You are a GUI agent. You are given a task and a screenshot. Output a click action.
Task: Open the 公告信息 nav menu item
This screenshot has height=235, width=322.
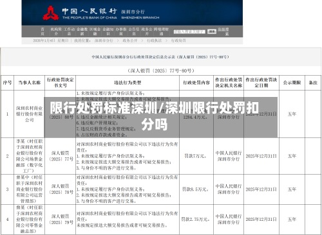[134, 31]
